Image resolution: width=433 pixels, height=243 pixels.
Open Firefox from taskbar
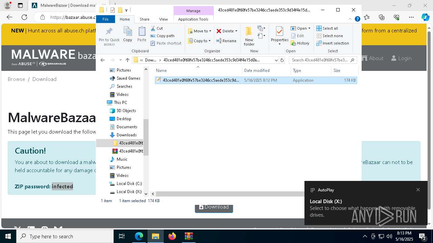pos(172,236)
